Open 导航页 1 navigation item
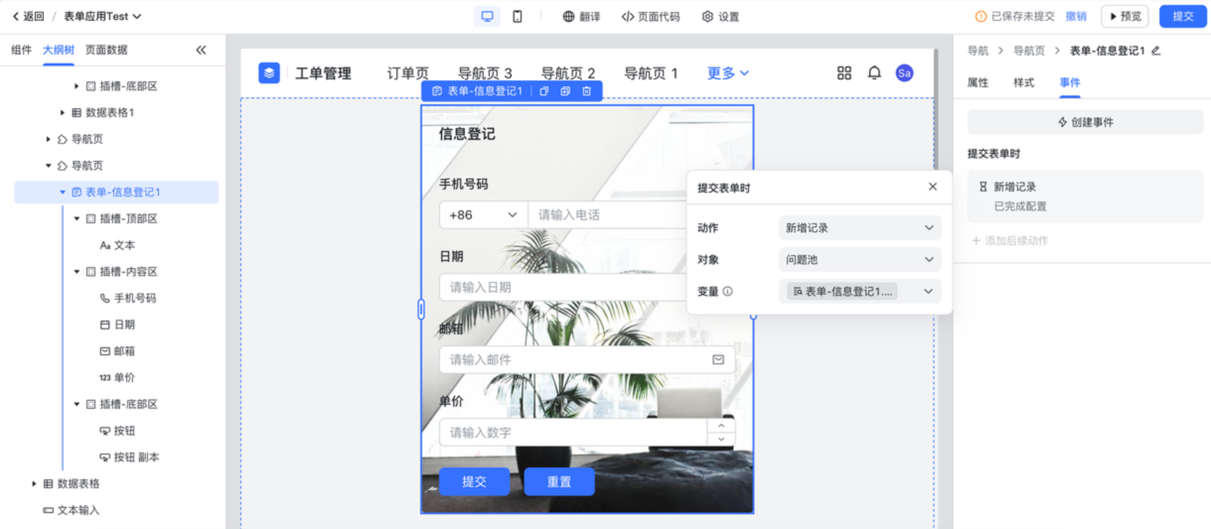The width and height of the screenshot is (1211, 529). tap(651, 73)
